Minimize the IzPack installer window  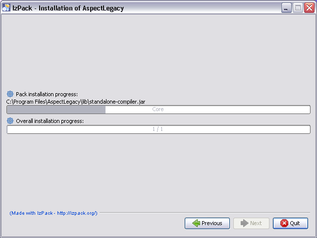(x=286, y=8)
